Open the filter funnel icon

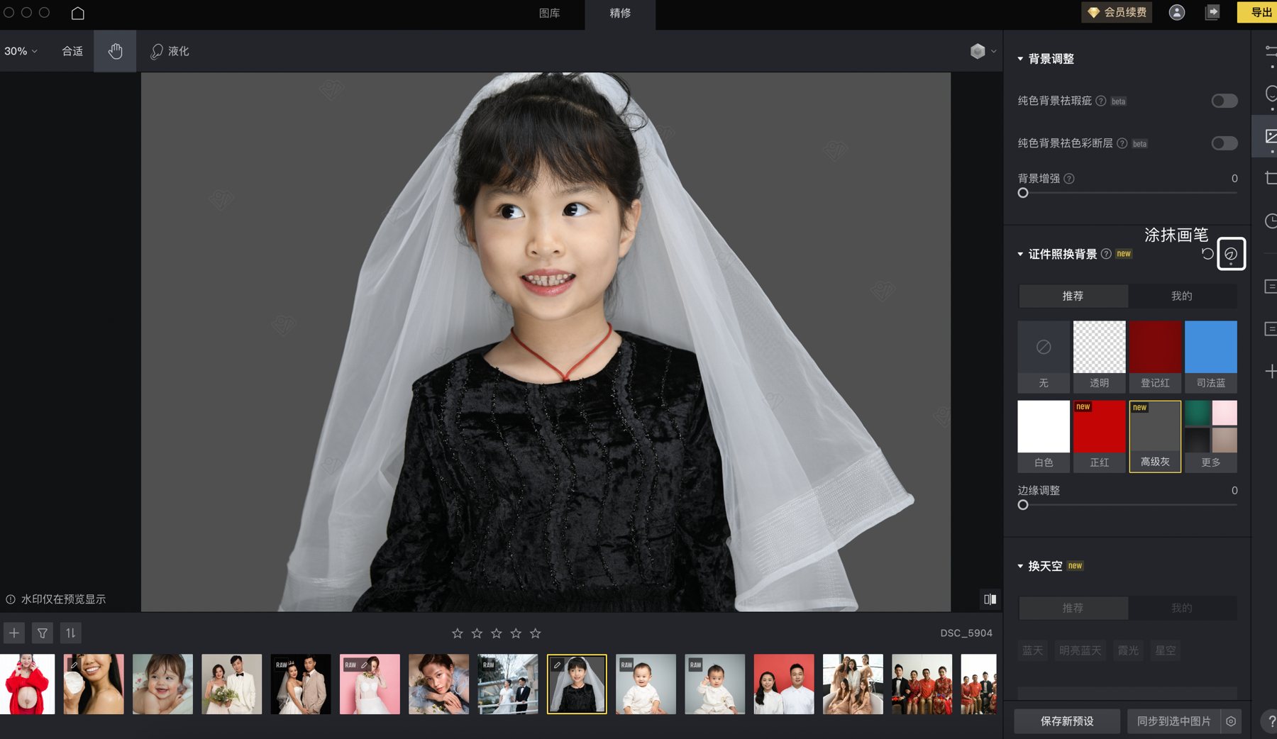coord(43,633)
